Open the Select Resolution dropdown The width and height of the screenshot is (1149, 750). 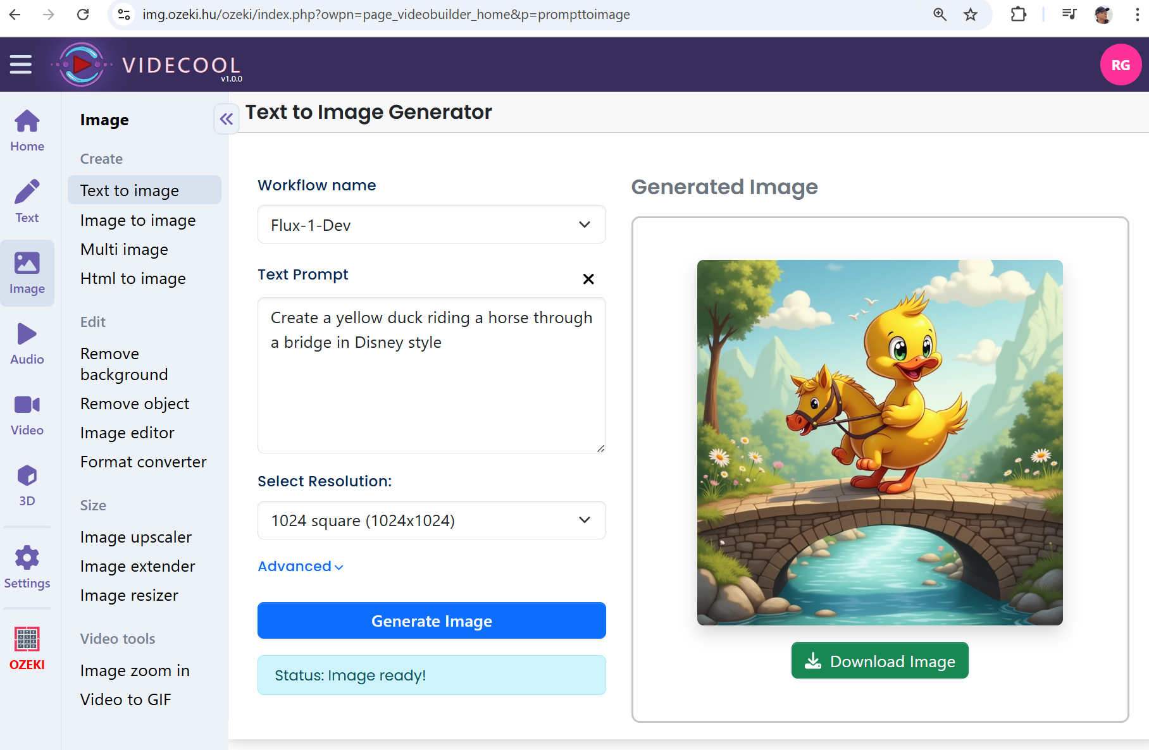tap(432, 520)
